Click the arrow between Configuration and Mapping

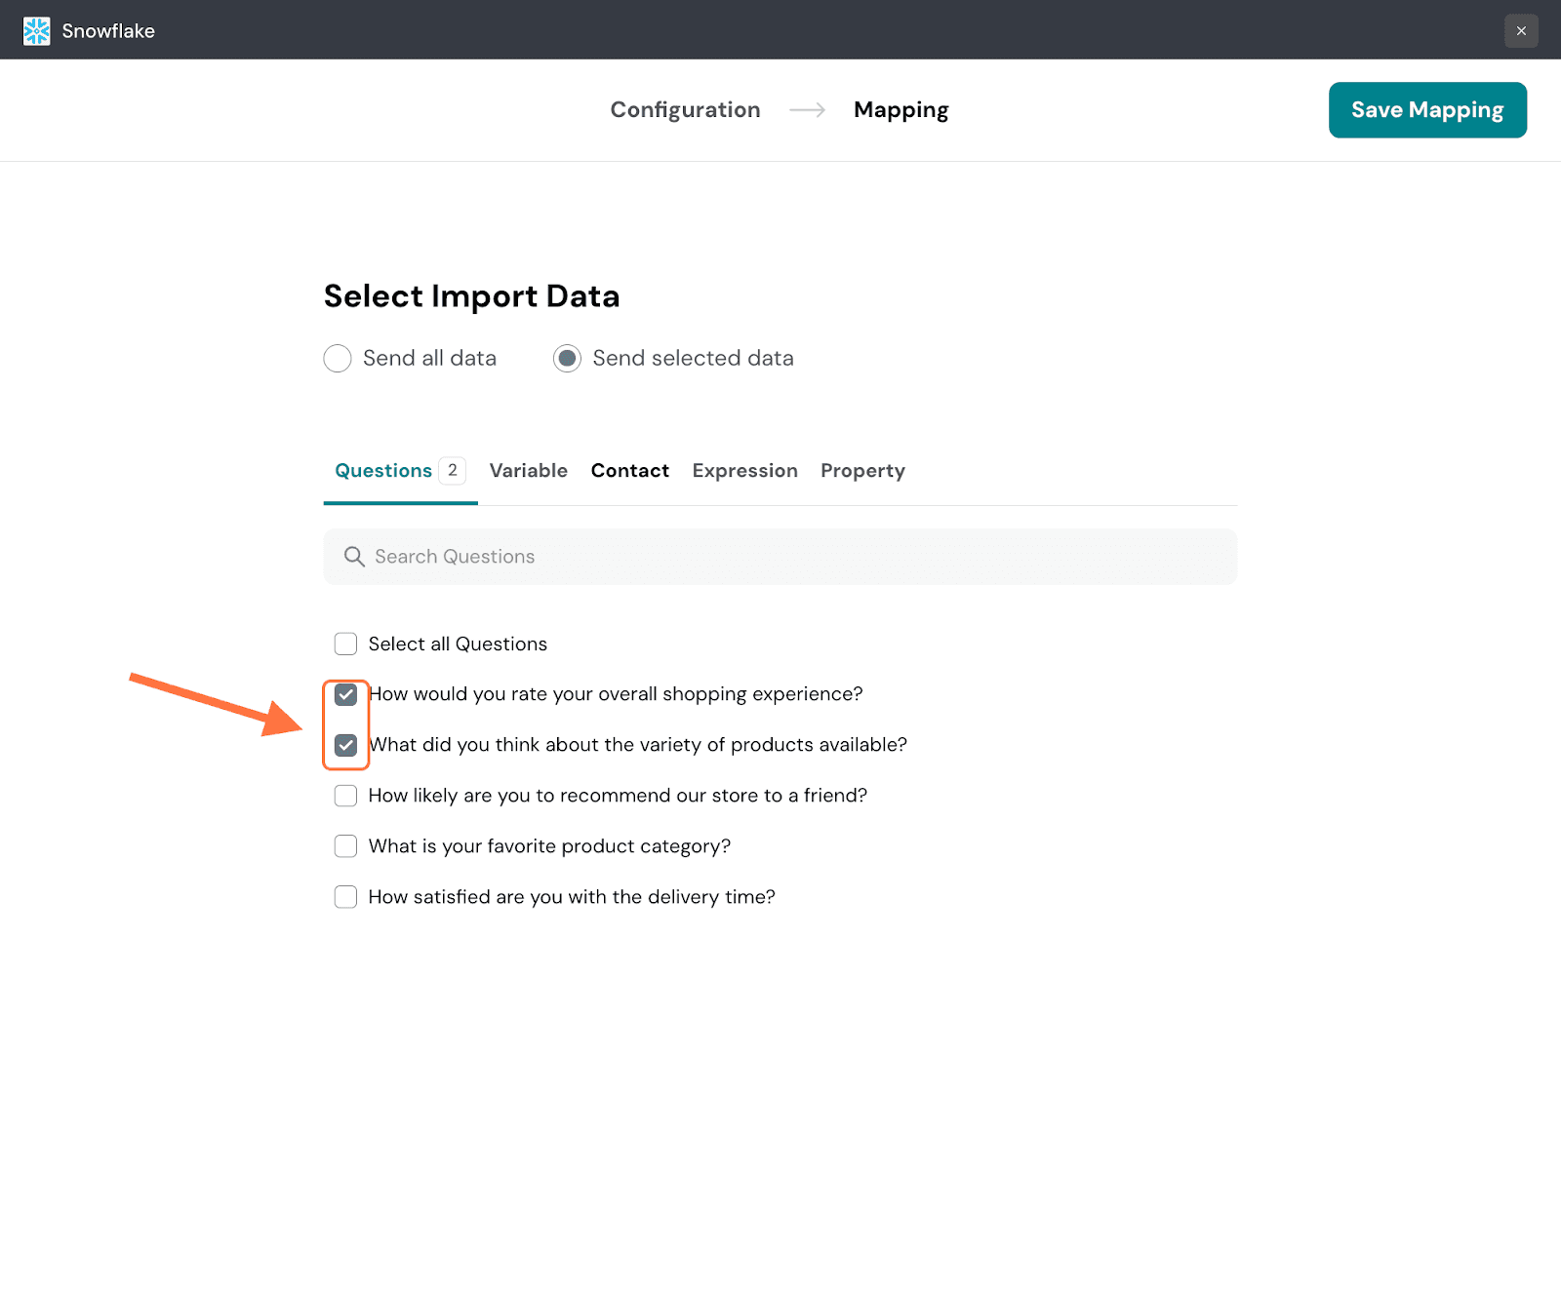(807, 110)
